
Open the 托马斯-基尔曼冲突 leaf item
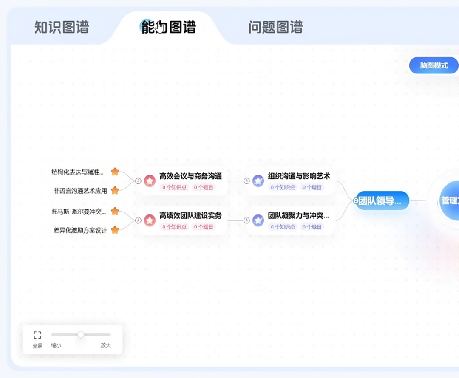(79, 211)
